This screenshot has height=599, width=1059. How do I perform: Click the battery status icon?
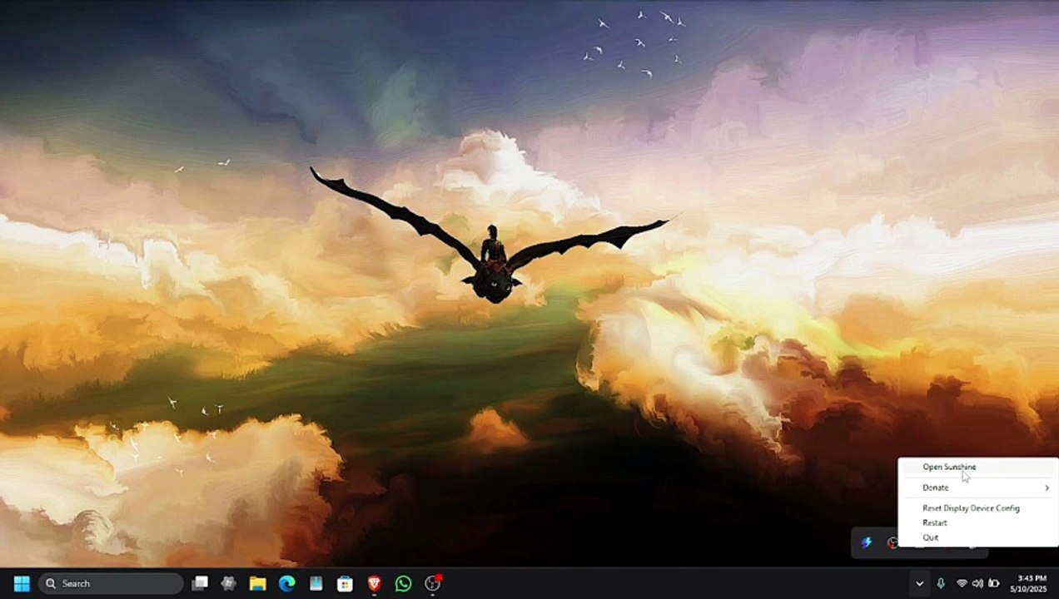[993, 583]
